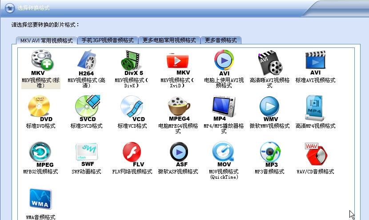Screen dimensions: 369x220
Task: Click the FLV网络视频格式 label
Action: click(x=132, y=172)
